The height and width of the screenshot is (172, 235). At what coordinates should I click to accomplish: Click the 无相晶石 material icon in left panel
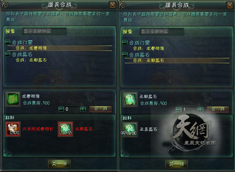(x=66, y=129)
